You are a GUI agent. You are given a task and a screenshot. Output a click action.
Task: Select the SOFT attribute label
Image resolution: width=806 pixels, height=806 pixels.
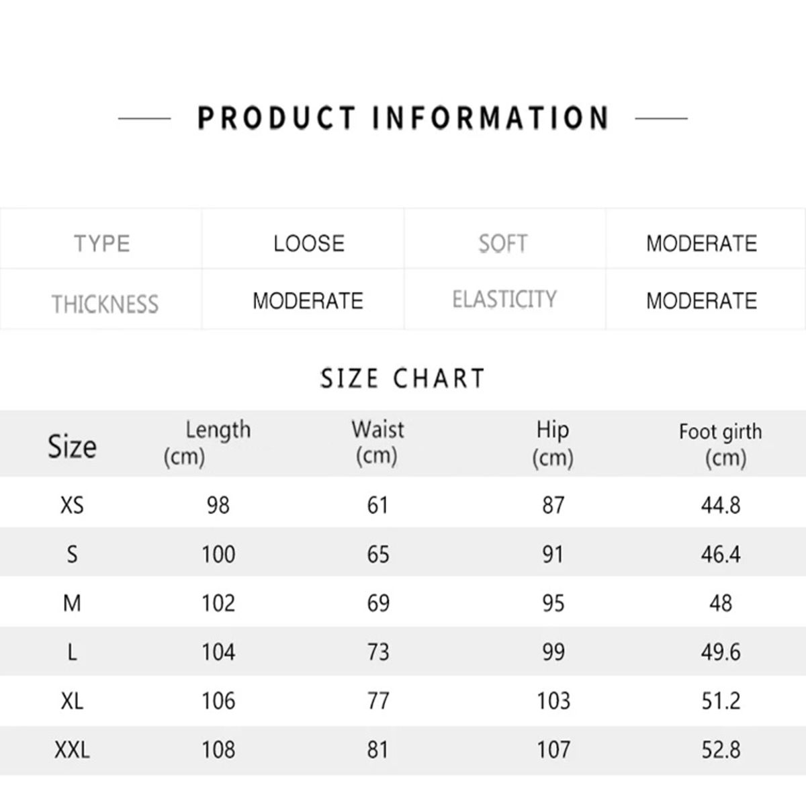[x=503, y=243]
